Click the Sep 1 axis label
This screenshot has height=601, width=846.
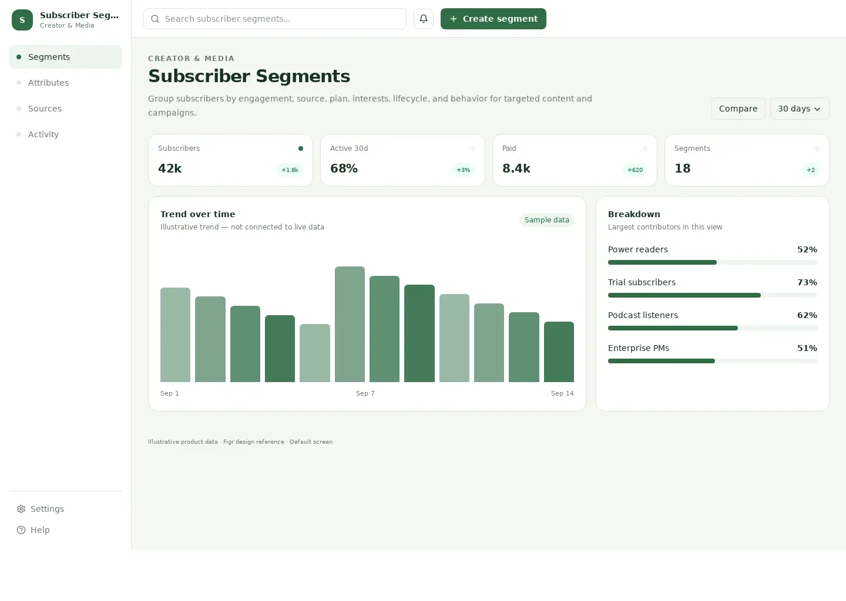click(x=170, y=393)
